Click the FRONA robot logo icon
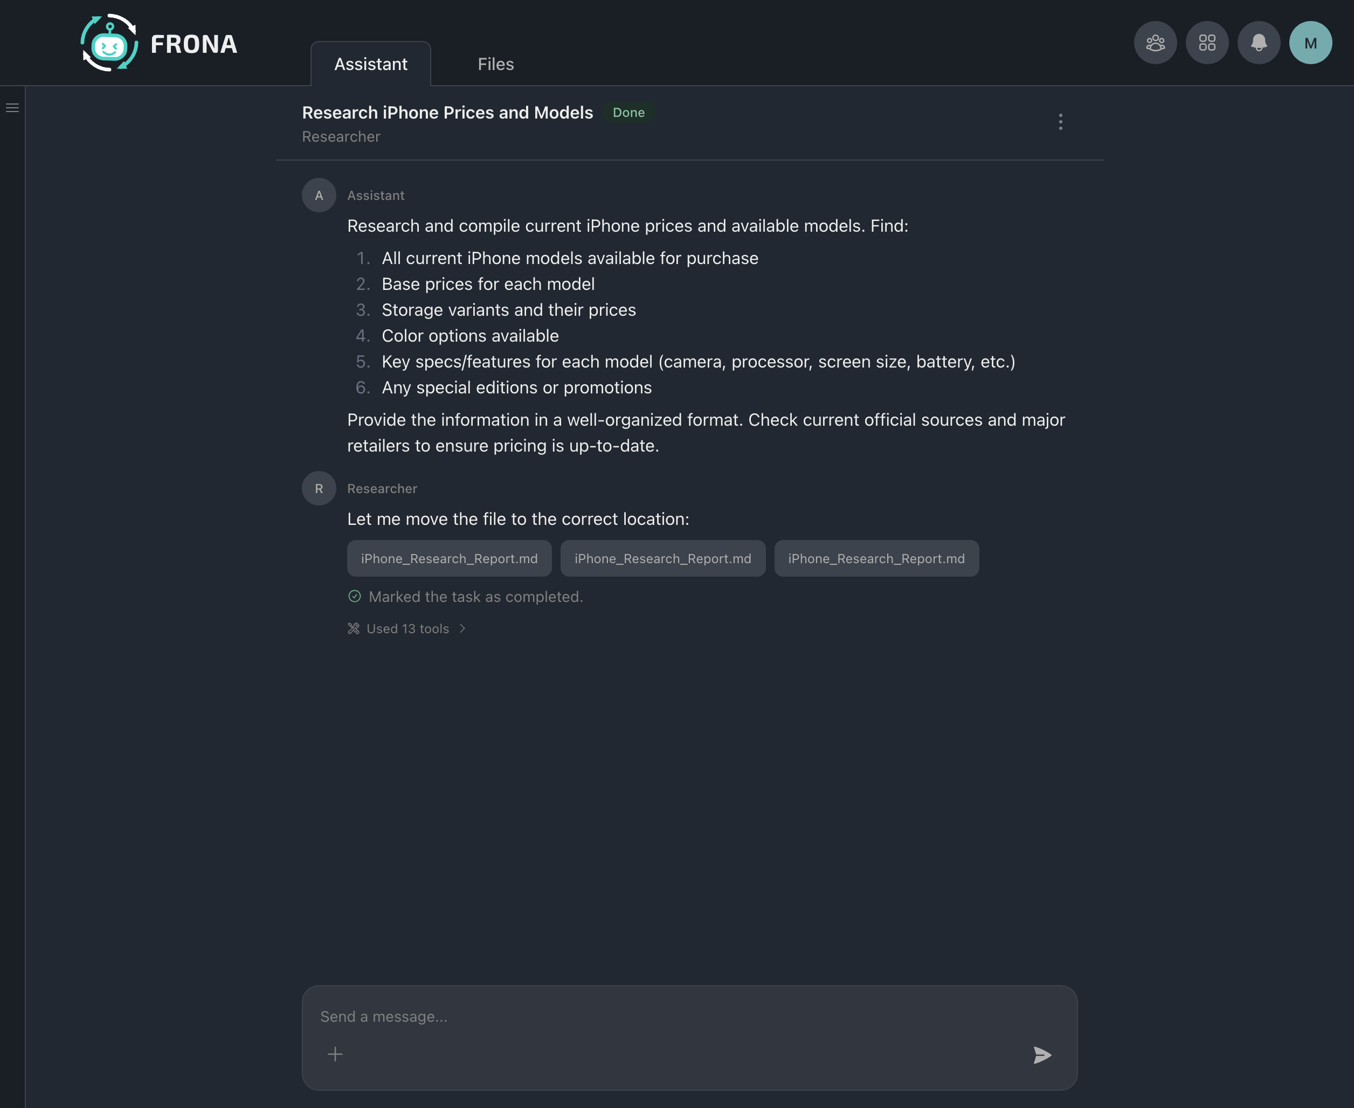1354x1108 pixels. tap(109, 44)
